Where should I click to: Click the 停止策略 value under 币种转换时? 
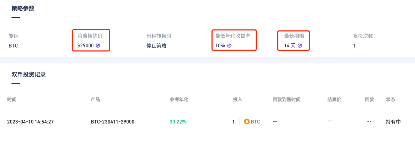[x=156, y=46]
